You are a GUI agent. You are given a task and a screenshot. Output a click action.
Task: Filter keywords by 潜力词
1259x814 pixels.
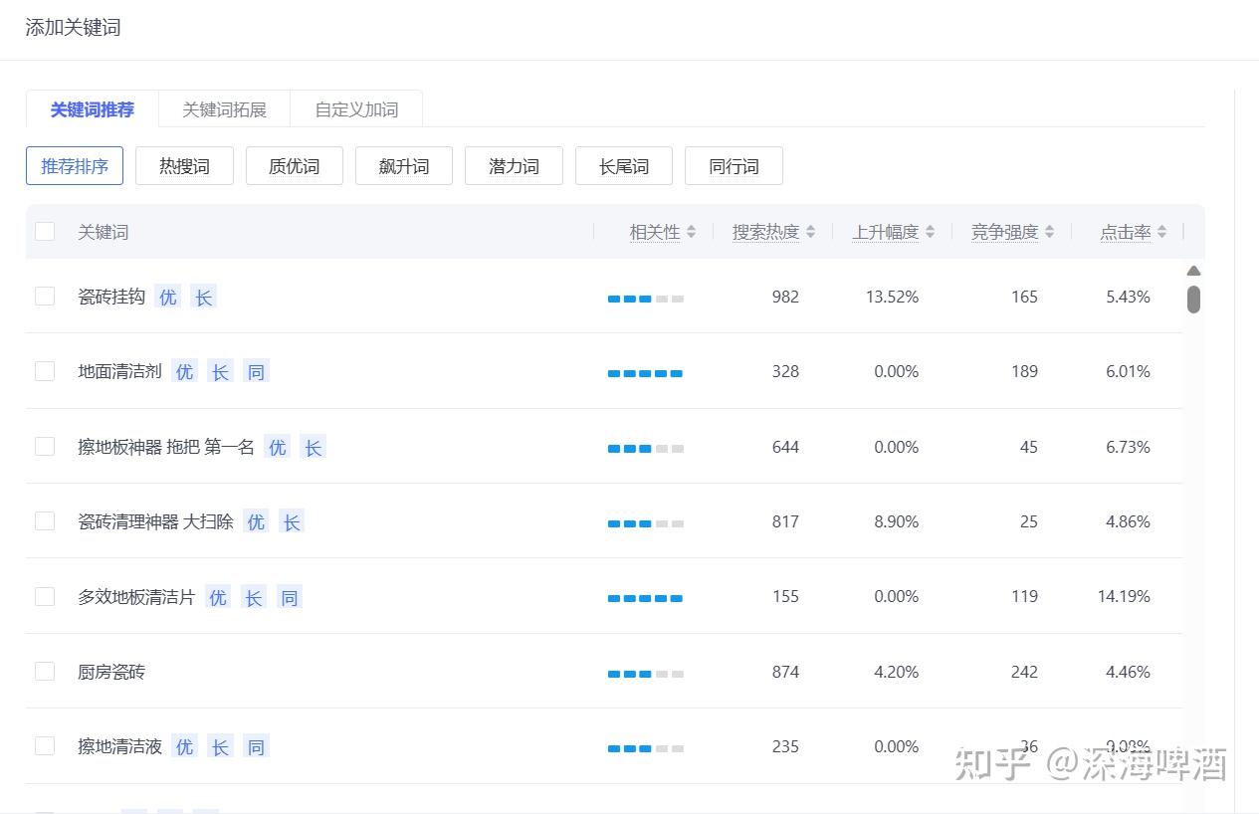point(514,166)
